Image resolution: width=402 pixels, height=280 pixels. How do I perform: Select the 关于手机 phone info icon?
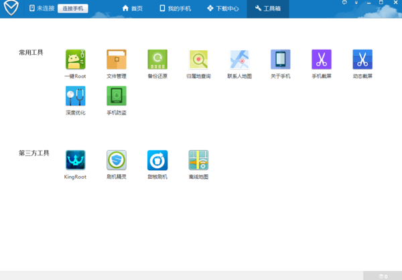pos(280,60)
